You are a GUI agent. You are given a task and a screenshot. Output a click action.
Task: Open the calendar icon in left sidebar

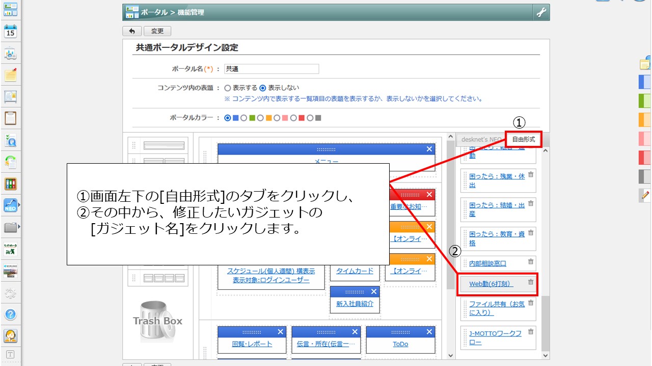pyautogui.click(x=11, y=31)
